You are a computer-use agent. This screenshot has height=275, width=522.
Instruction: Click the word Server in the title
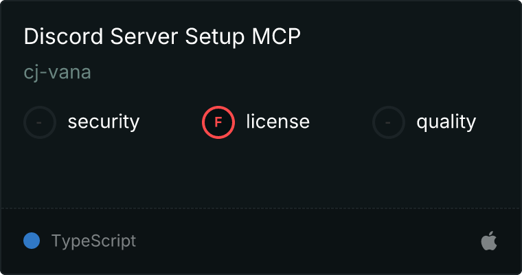[144, 36]
